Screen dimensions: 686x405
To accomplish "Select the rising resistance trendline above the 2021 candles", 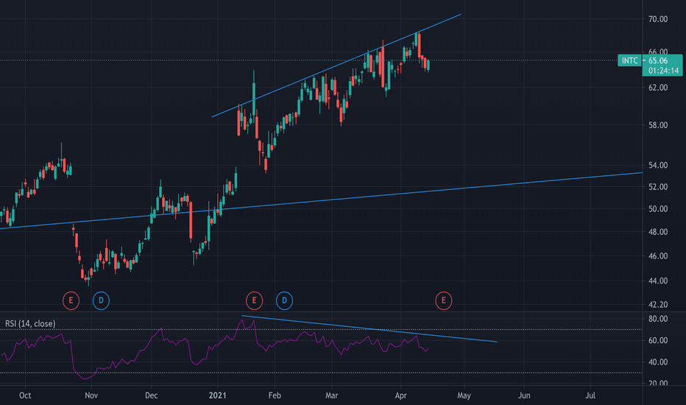I will [336, 66].
